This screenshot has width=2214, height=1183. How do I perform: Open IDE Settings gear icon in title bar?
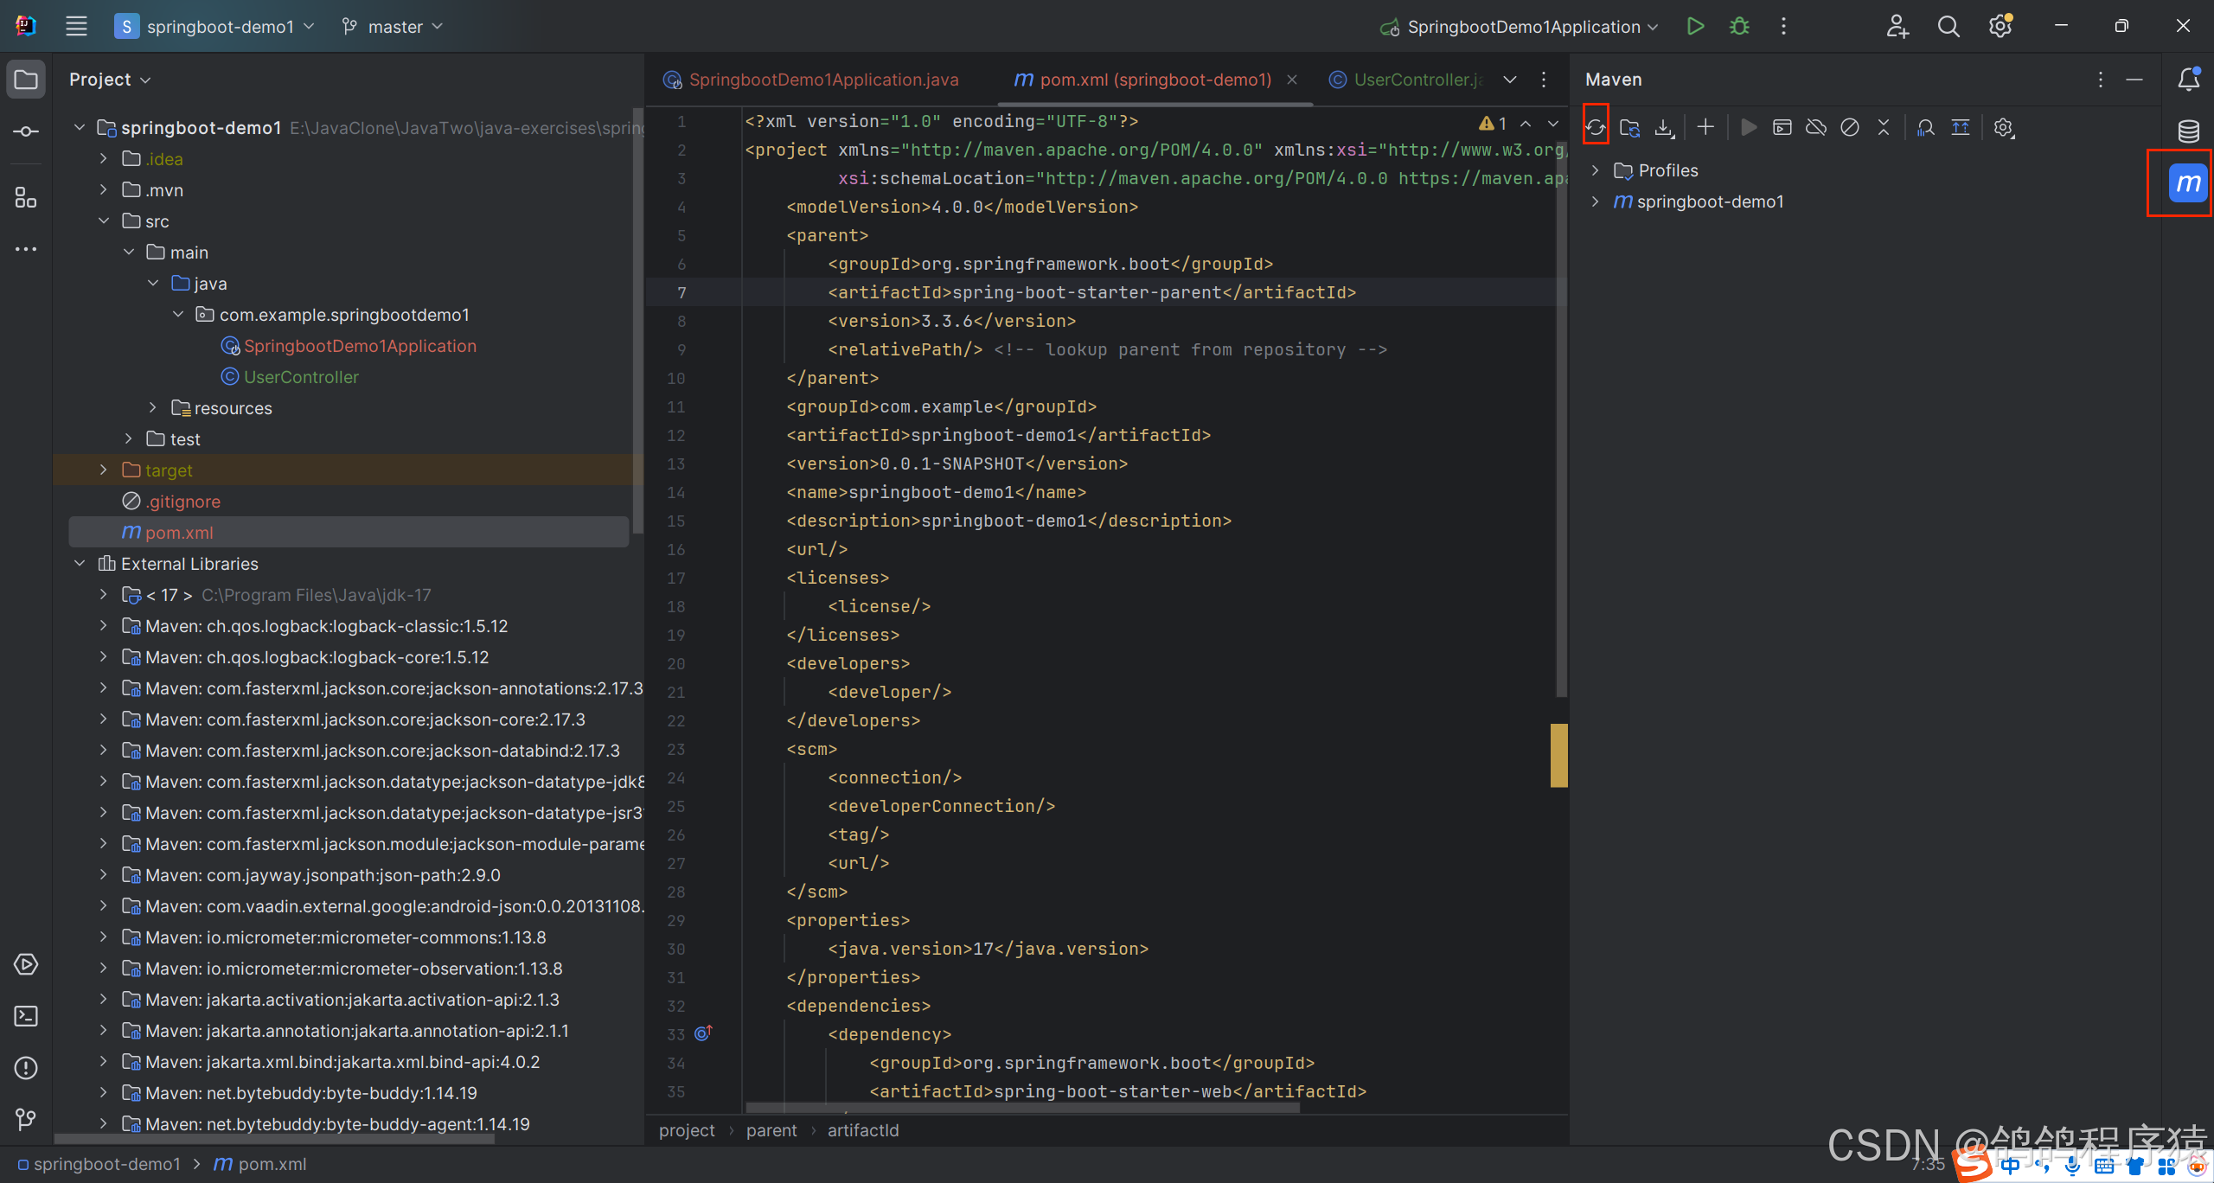[2000, 26]
